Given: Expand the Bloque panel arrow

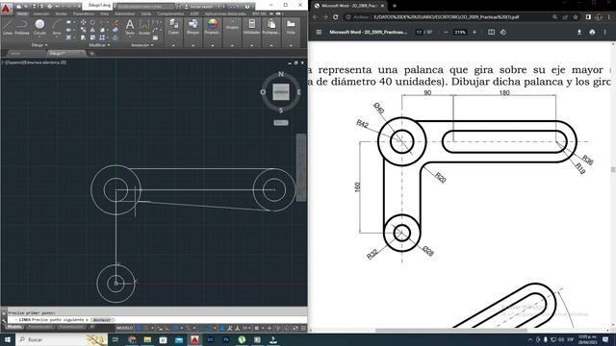Looking at the screenshot, I should [x=192, y=45].
